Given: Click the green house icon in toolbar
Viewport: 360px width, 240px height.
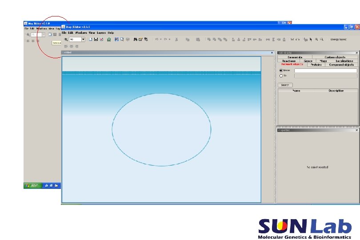Looking at the screenshot, I should (109, 40).
